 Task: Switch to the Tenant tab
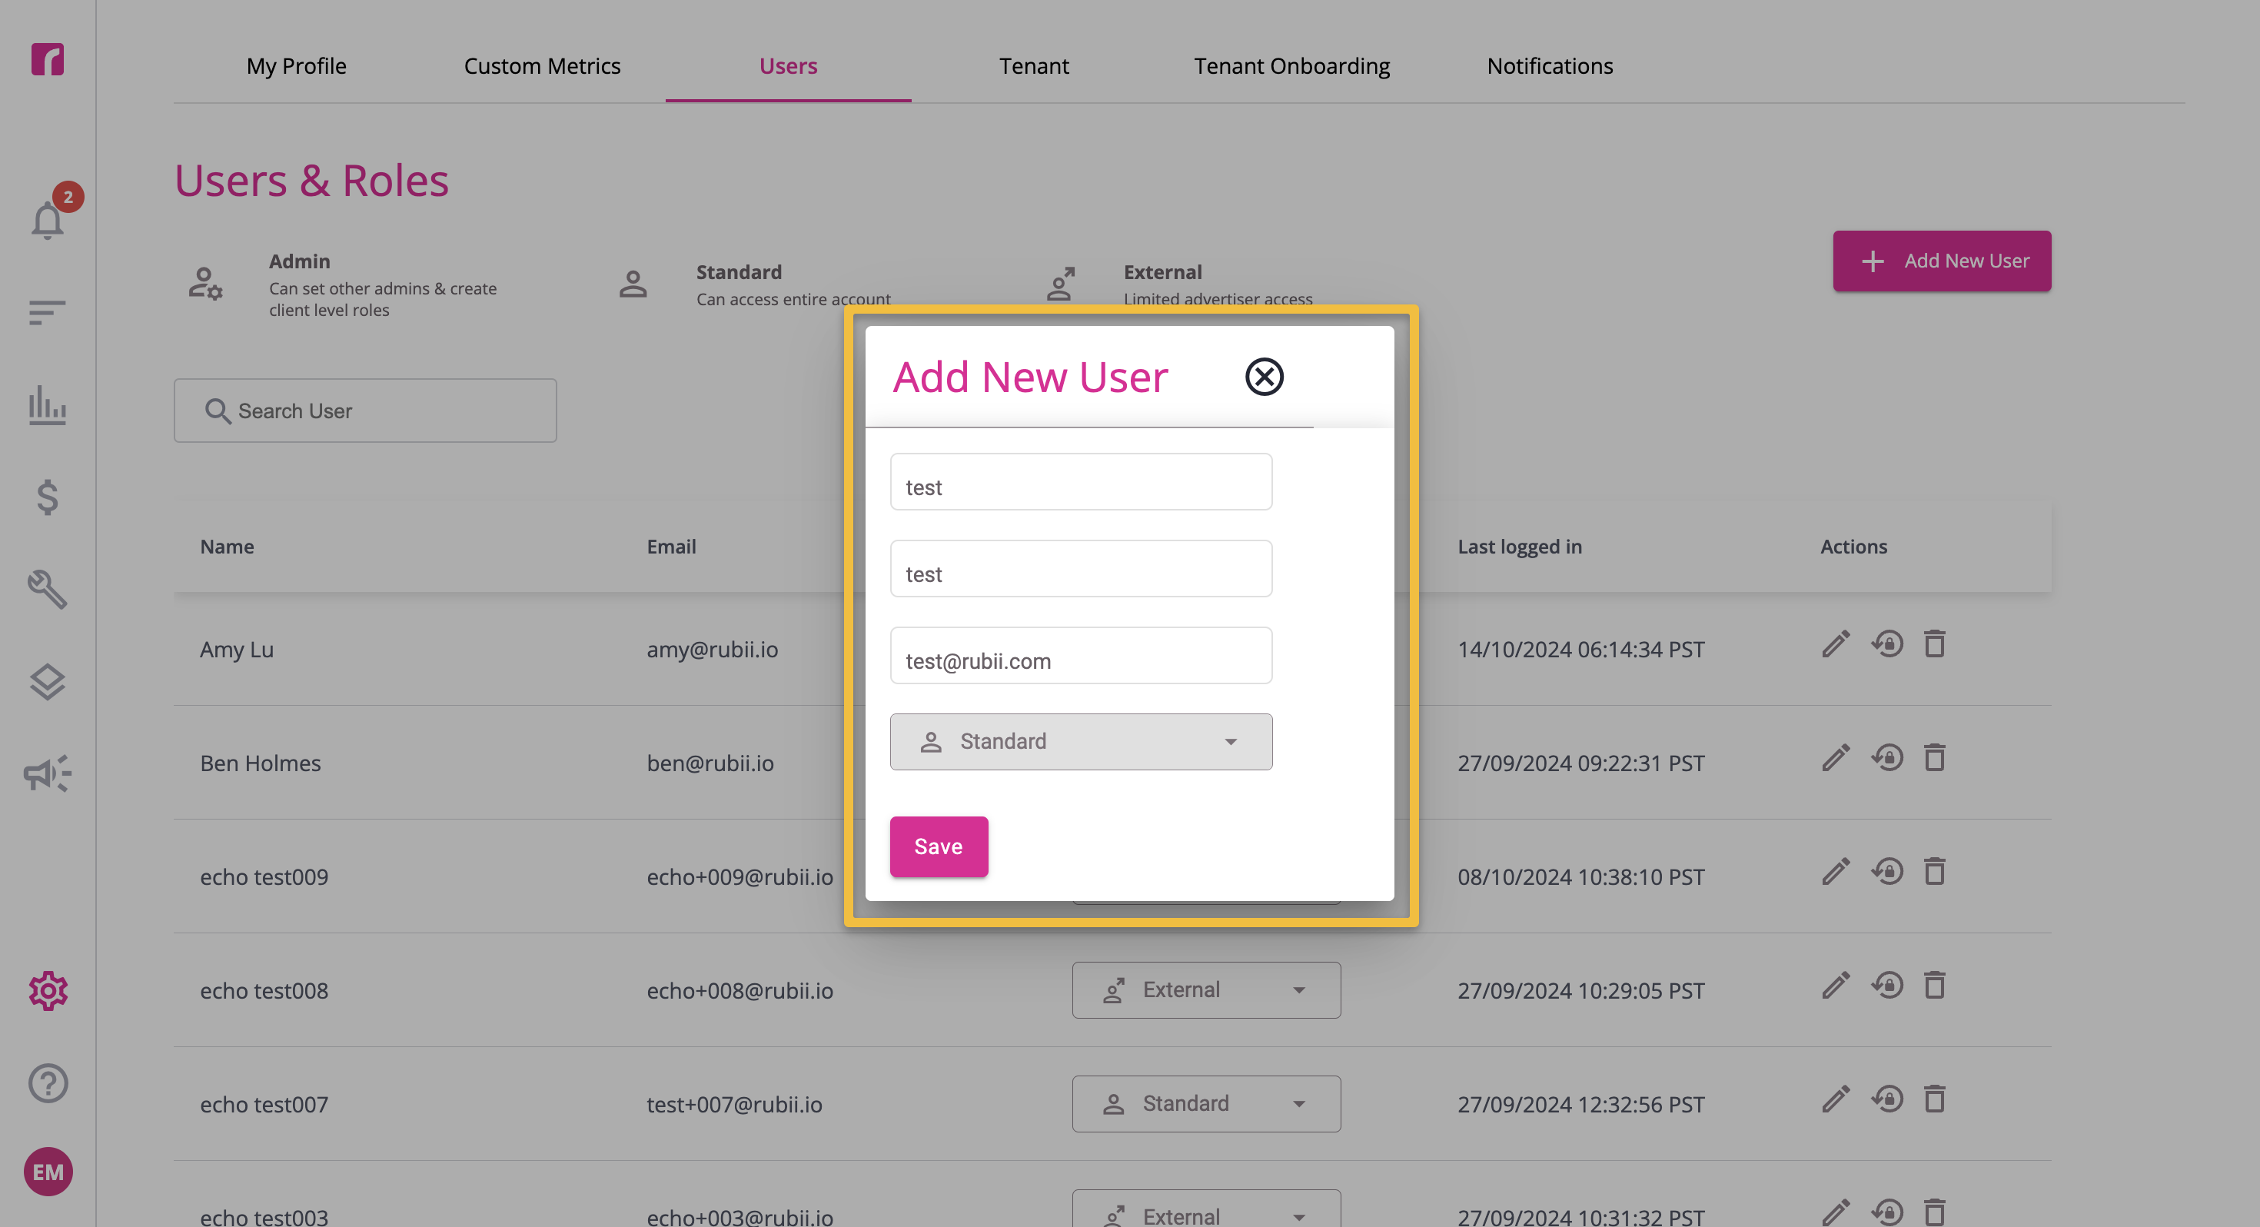(x=1035, y=66)
